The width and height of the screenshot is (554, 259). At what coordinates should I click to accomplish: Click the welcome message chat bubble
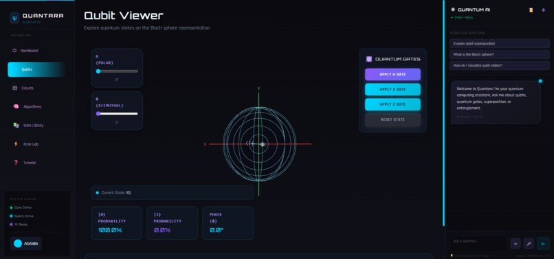click(496, 102)
